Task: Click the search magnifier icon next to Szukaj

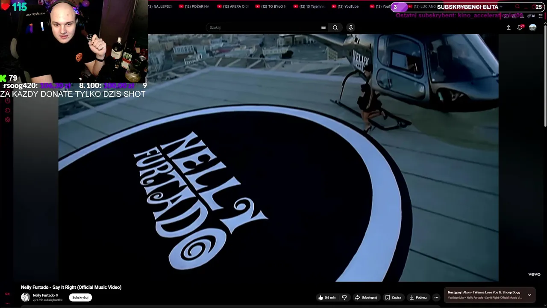Action: [x=335, y=27]
